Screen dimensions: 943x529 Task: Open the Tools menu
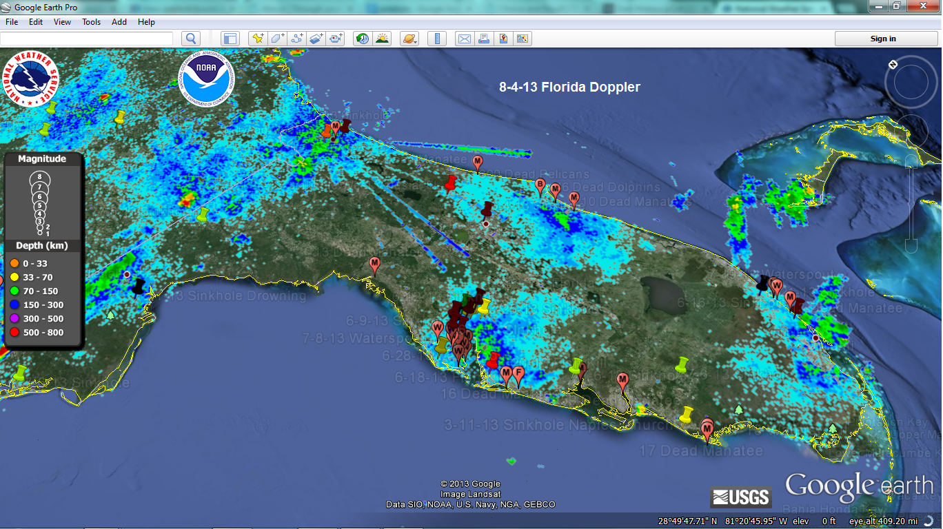coord(91,22)
